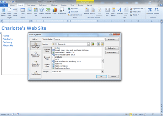The height and width of the screenshot is (116, 163).
Task: Switch to the Review tab
Action: [64, 5]
